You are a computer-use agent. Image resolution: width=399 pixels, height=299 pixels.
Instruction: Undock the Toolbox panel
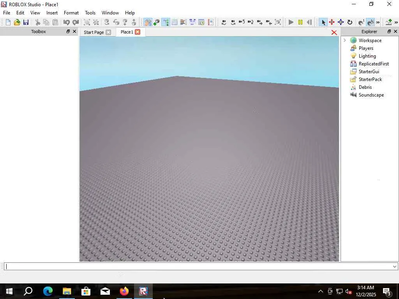pos(68,32)
